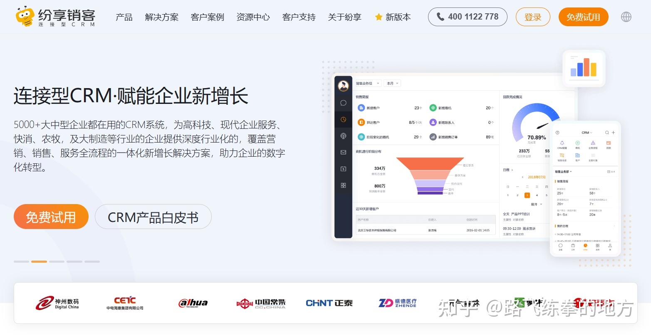The image size is (651, 335).
Task: Click the purple 新增联系人 person icon
Action: point(433,122)
